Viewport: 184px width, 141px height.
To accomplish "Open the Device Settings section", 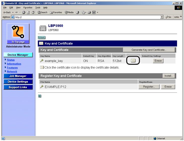I will 18,82.
